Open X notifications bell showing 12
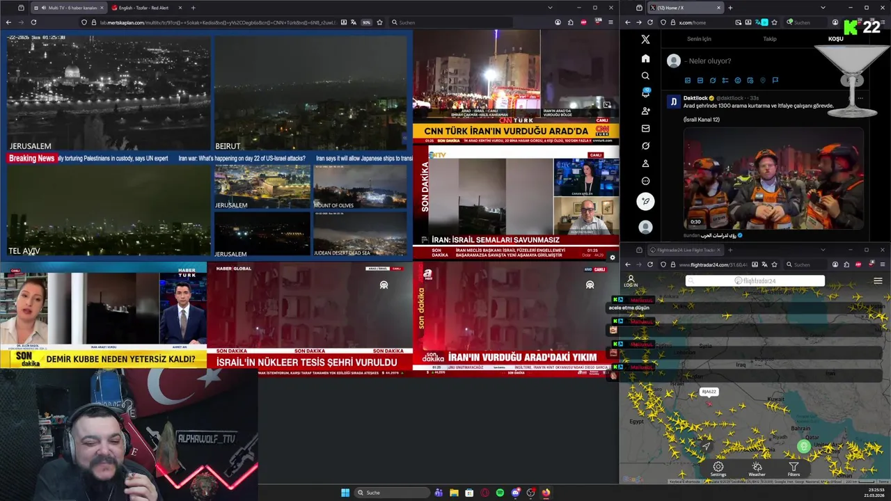This screenshot has width=891, height=501. pyautogui.click(x=645, y=93)
